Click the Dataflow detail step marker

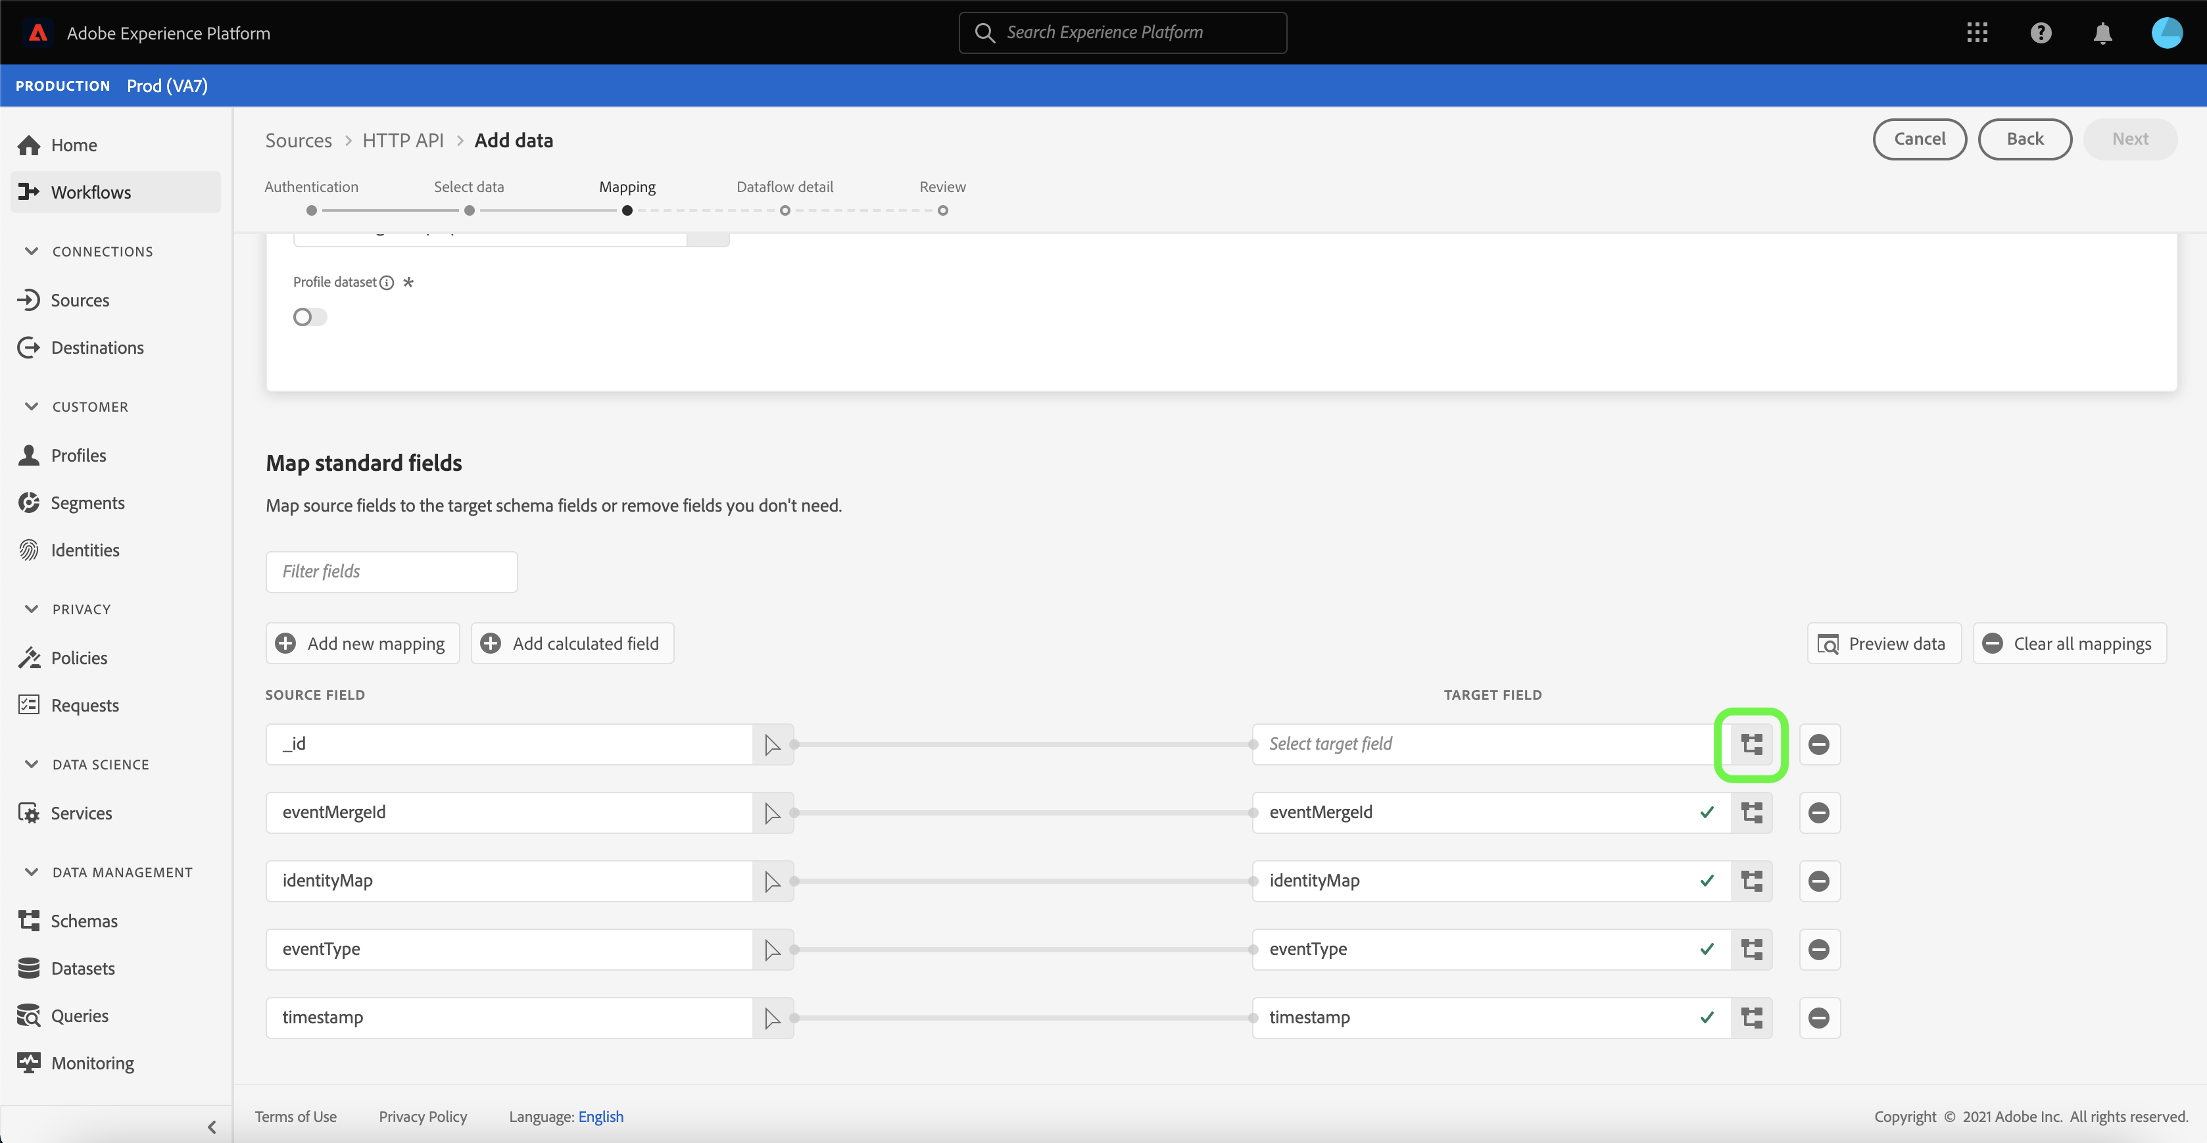[785, 211]
